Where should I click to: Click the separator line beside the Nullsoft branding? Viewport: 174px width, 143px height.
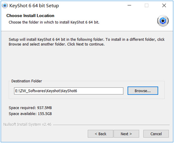[x=111, y=125]
